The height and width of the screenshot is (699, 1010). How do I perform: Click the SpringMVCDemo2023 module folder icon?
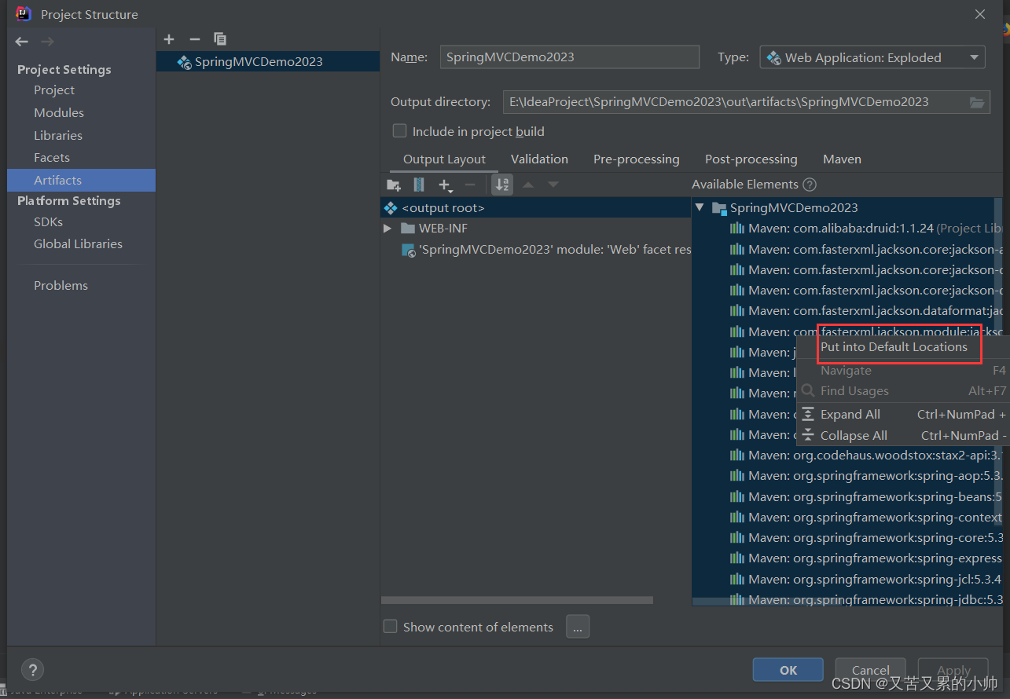click(x=718, y=208)
